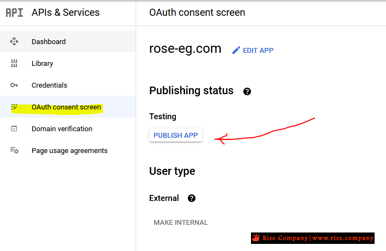Open Page usage agreements section
This screenshot has width=386, height=251.
pos(68,150)
